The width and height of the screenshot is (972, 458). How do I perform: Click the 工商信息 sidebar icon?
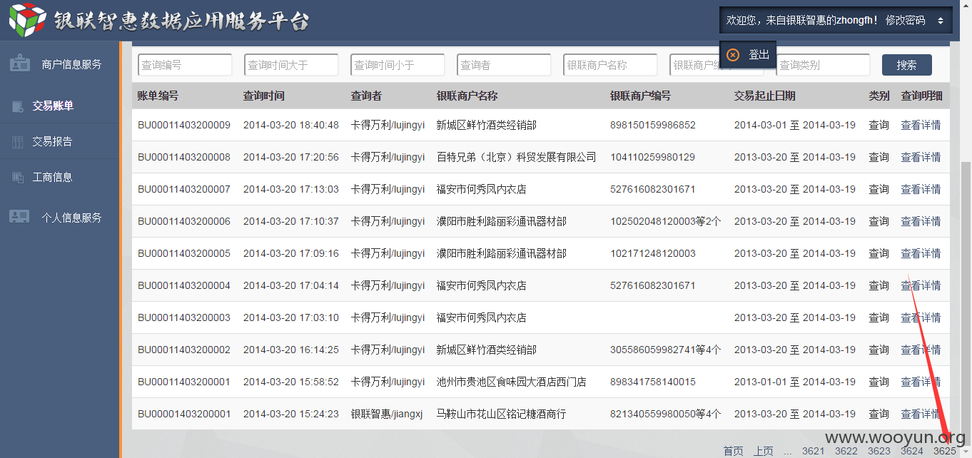(x=18, y=178)
